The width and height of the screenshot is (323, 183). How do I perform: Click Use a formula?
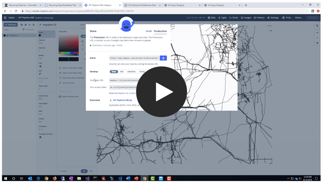coord(67,83)
